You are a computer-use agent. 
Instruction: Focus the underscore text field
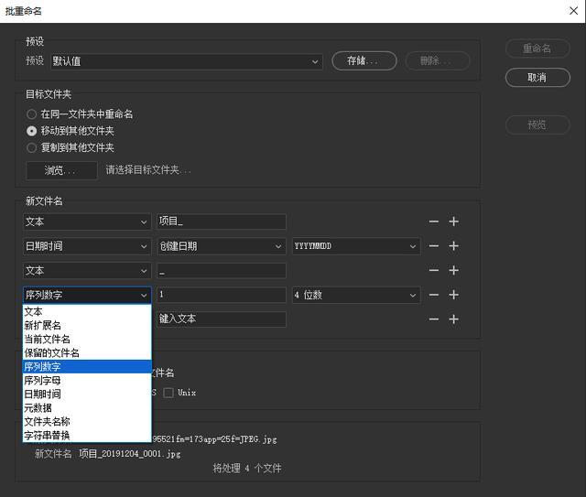222,271
